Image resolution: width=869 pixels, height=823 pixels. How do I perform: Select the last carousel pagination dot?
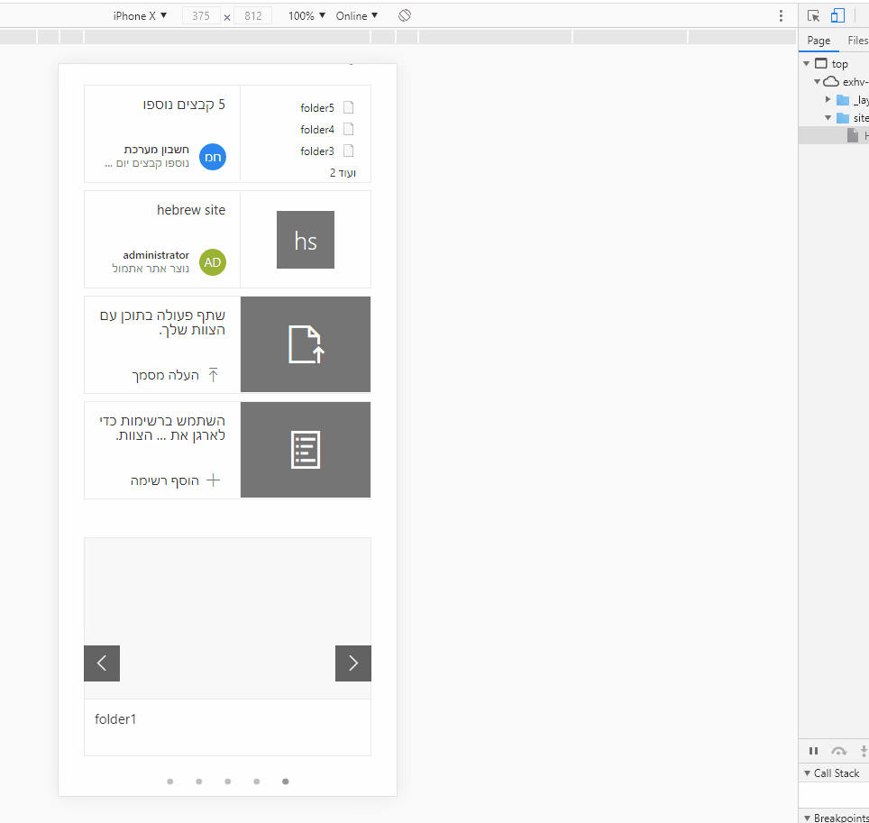click(x=285, y=782)
